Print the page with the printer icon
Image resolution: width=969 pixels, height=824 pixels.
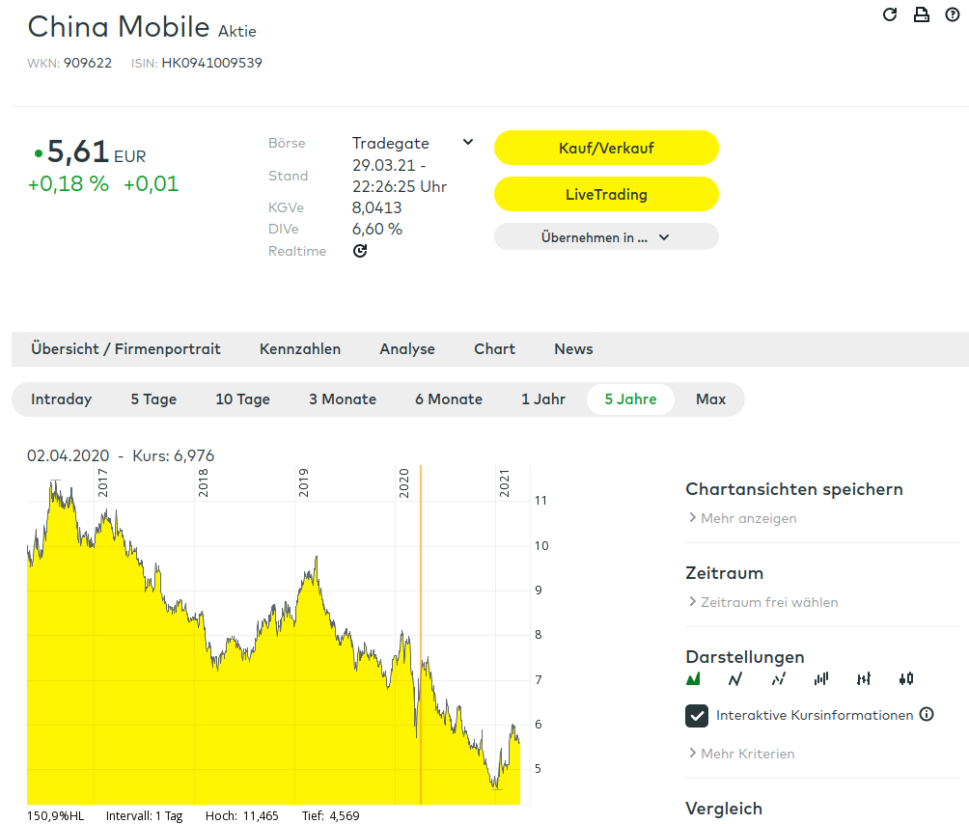(x=921, y=14)
